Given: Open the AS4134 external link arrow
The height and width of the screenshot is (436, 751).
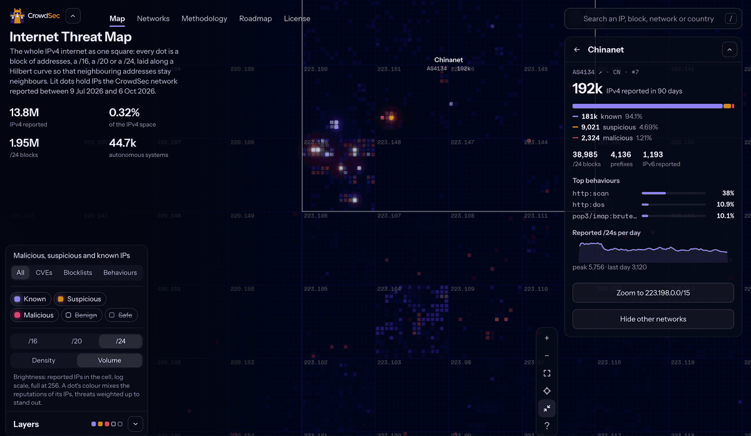Looking at the screenshot, I should [x=600, y=72].
